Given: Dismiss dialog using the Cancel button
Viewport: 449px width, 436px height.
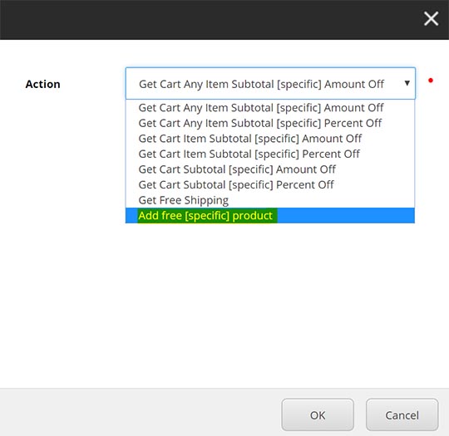Looking at the screenshot, I should coord(402,415).
